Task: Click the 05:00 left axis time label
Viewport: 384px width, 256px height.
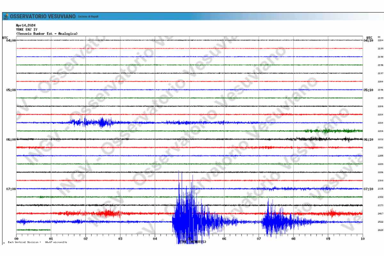Action: point(11,90)
